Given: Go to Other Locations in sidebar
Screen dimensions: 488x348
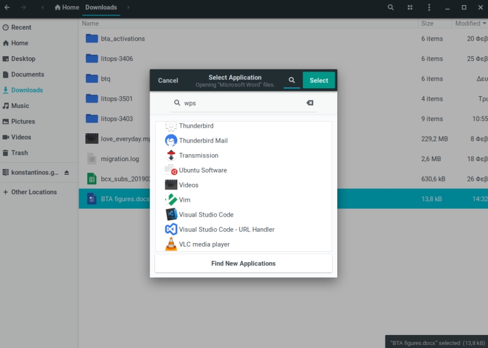Looking at the screenshot, I should tap(33, 192).
